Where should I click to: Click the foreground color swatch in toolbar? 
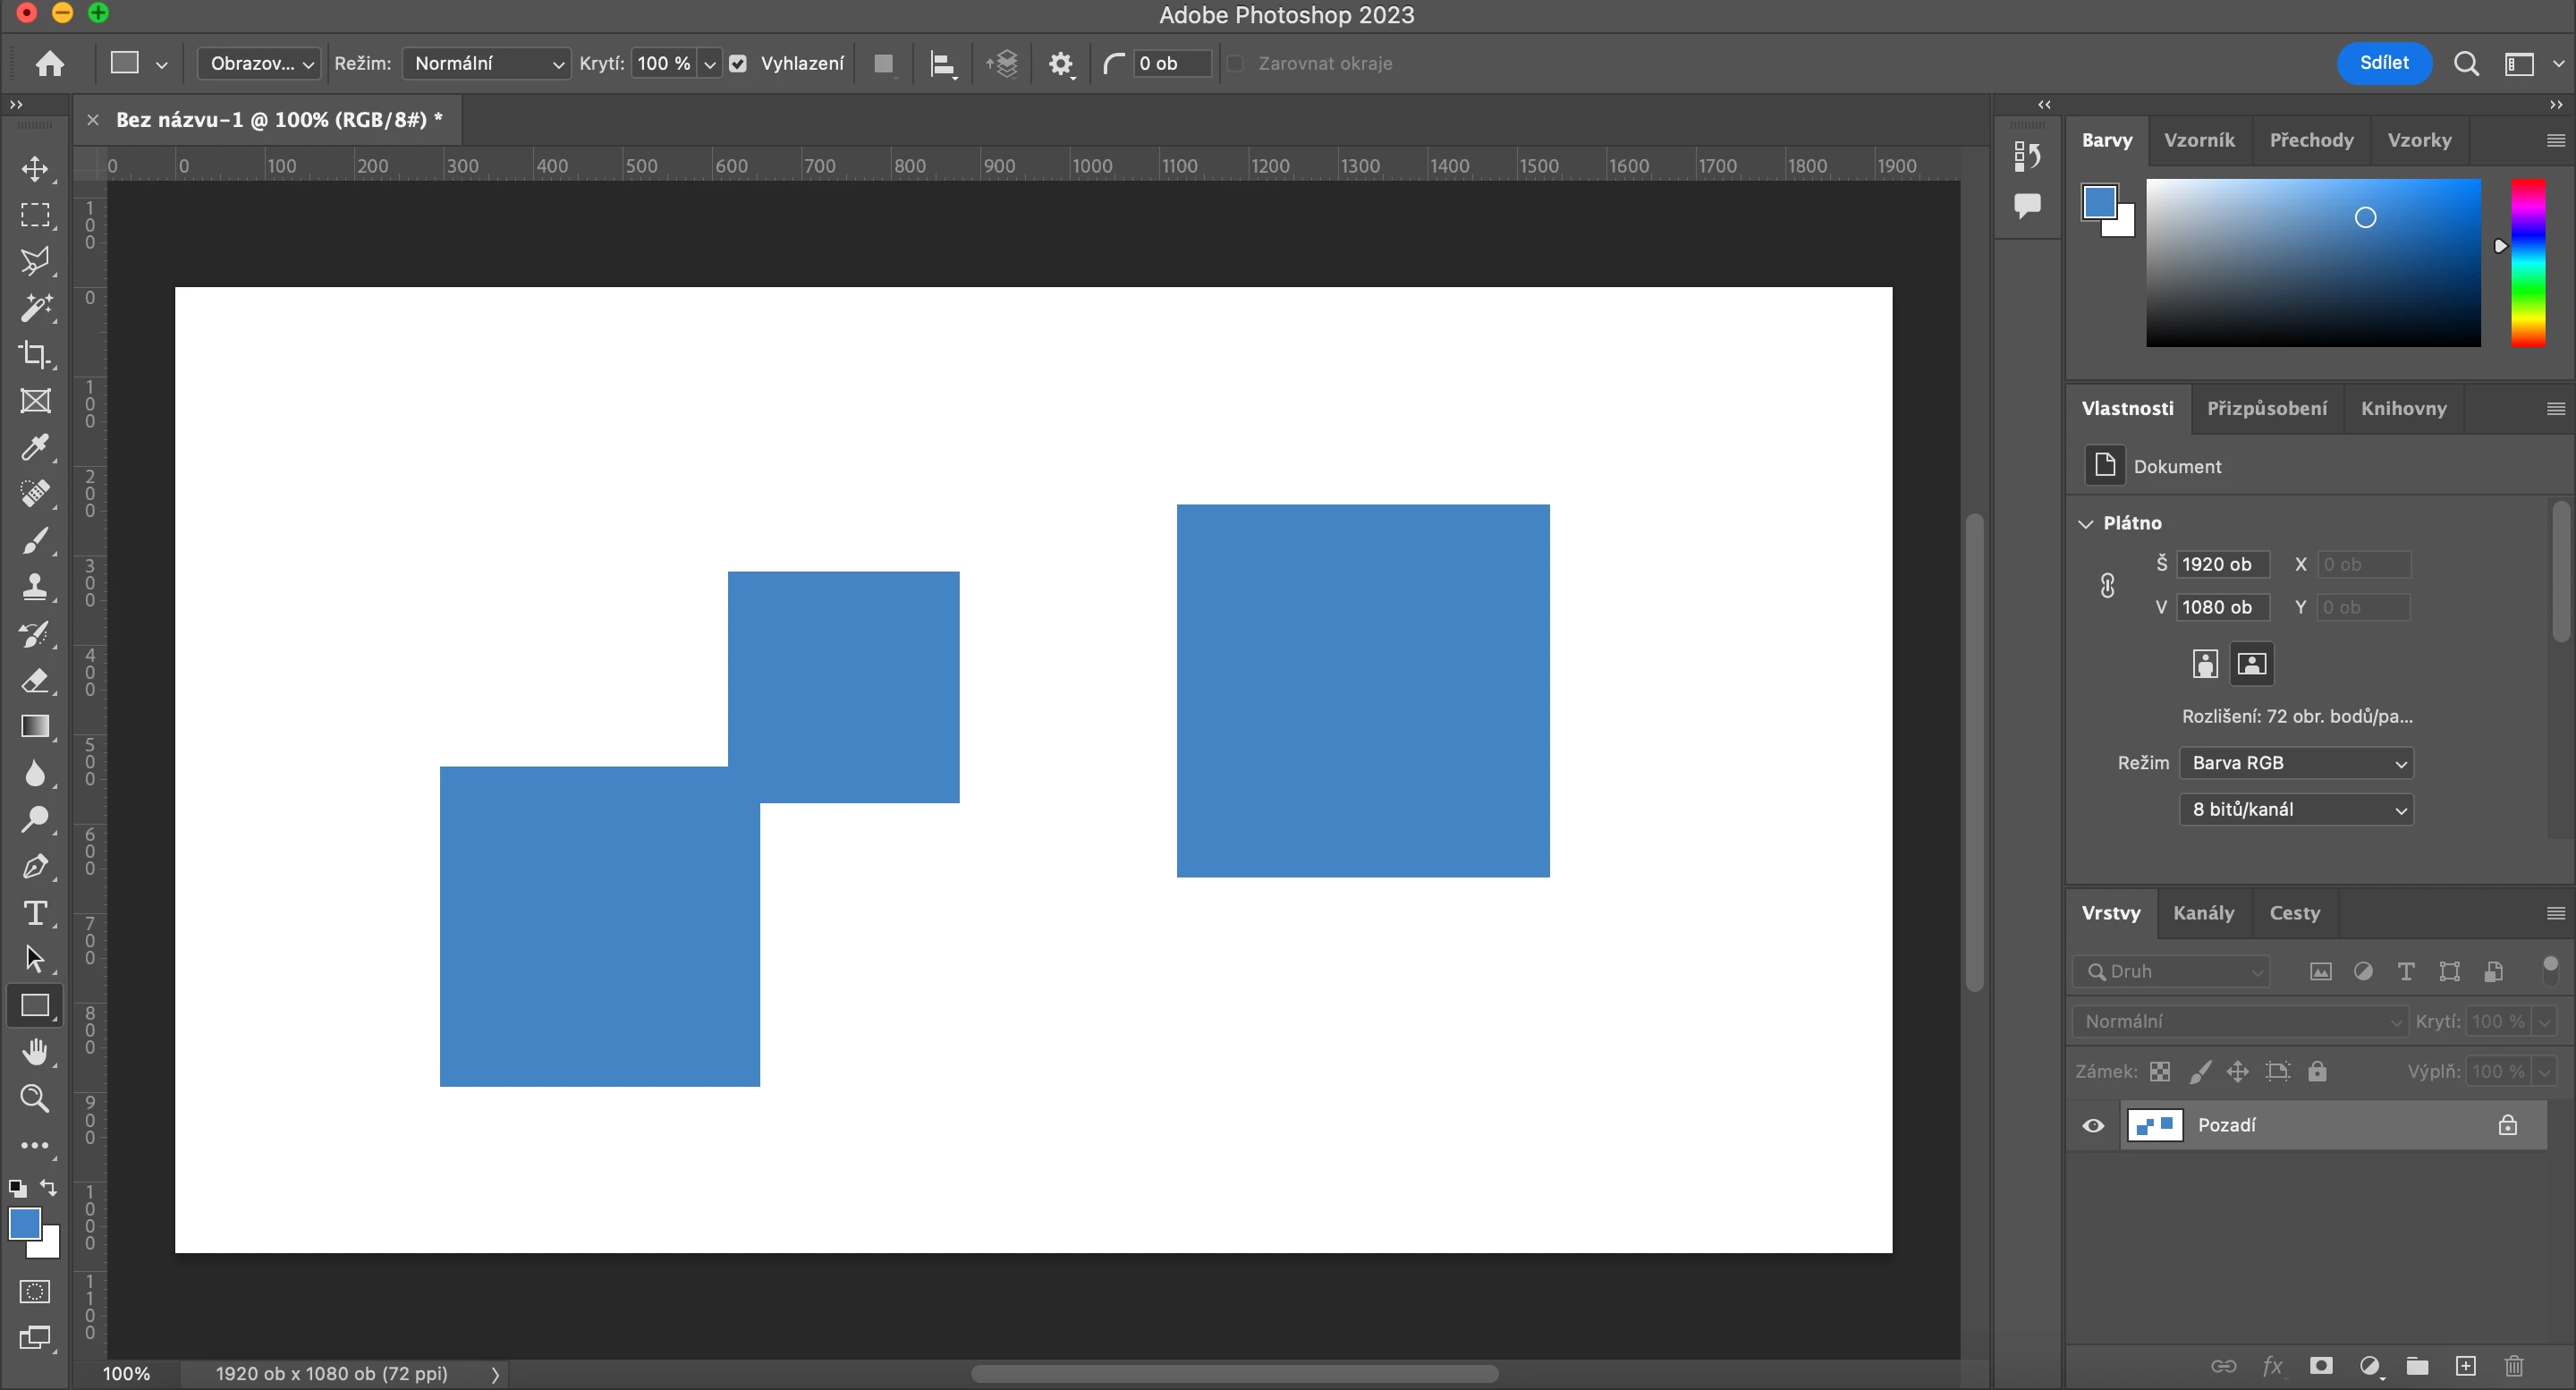tap(25, 1223)
